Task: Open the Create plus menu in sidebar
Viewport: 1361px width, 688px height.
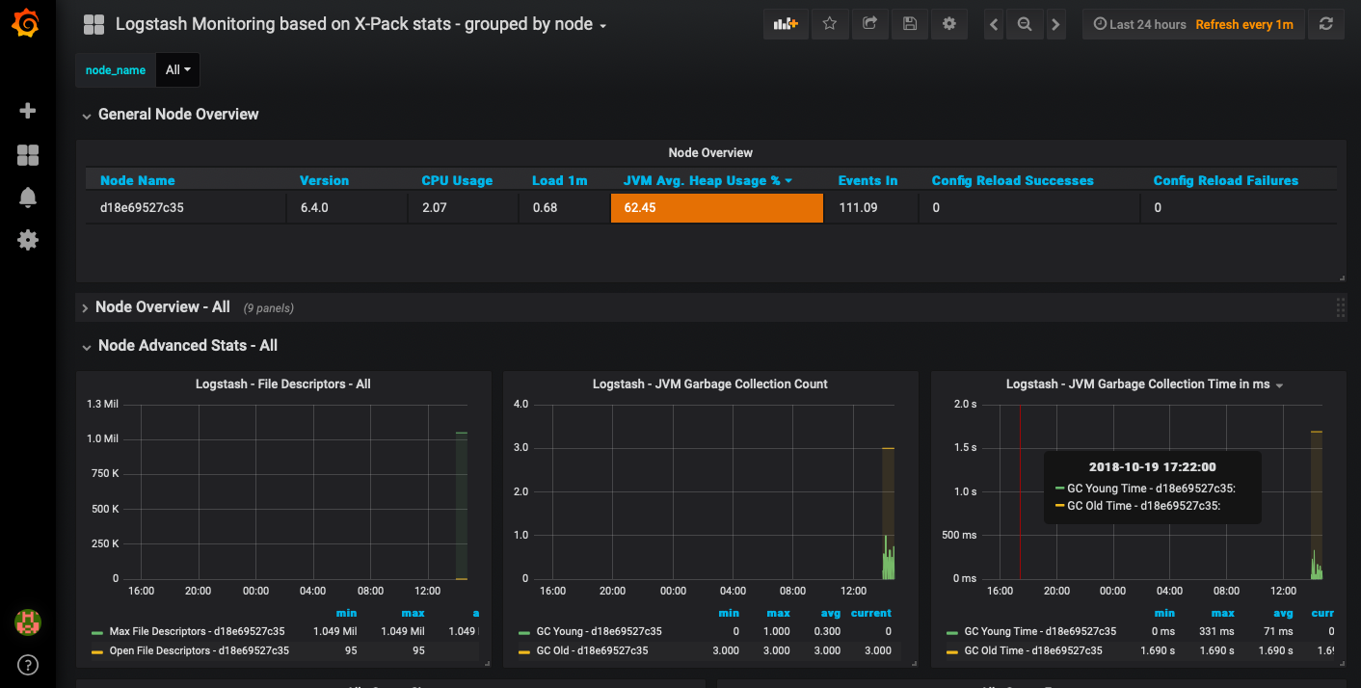Action: (x=28, y=111)
